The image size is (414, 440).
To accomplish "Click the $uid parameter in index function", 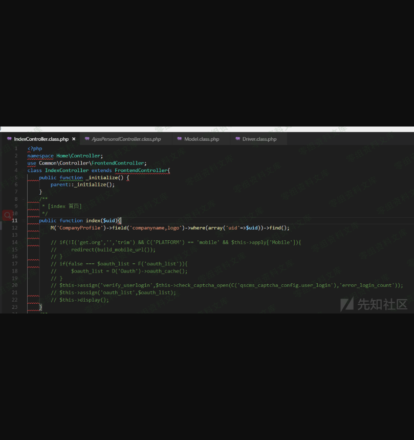I will click(108, 221).
